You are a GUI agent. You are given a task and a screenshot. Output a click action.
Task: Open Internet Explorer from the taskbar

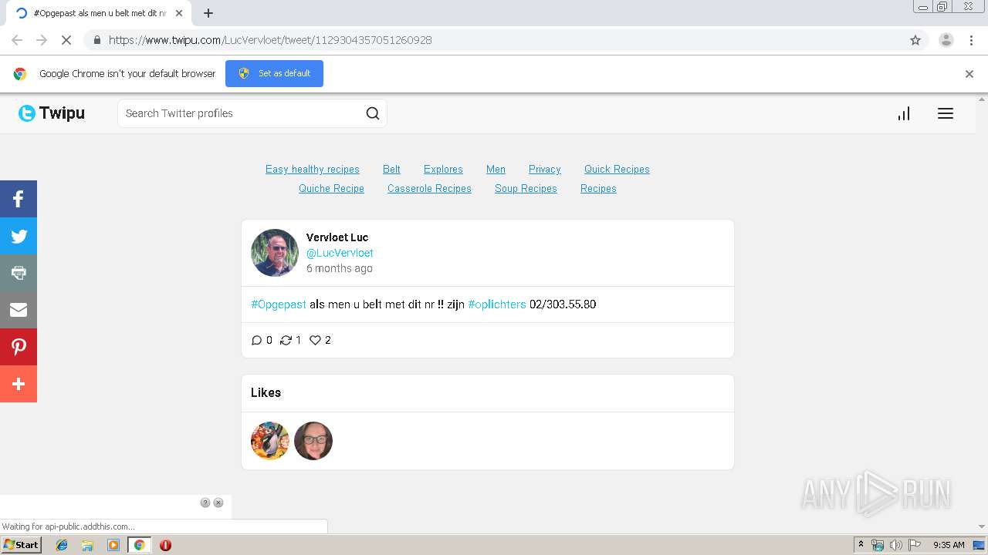62,545
